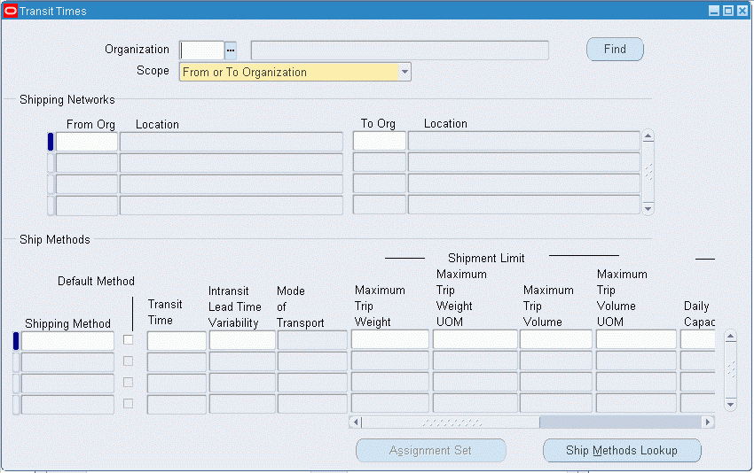This screenshot has width=754, height=473.
Task: Click the first Mode of Transport field
Action: (x=312, y=340)
